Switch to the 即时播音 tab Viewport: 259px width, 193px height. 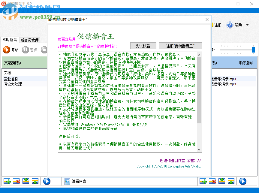[x=9, y=39]
